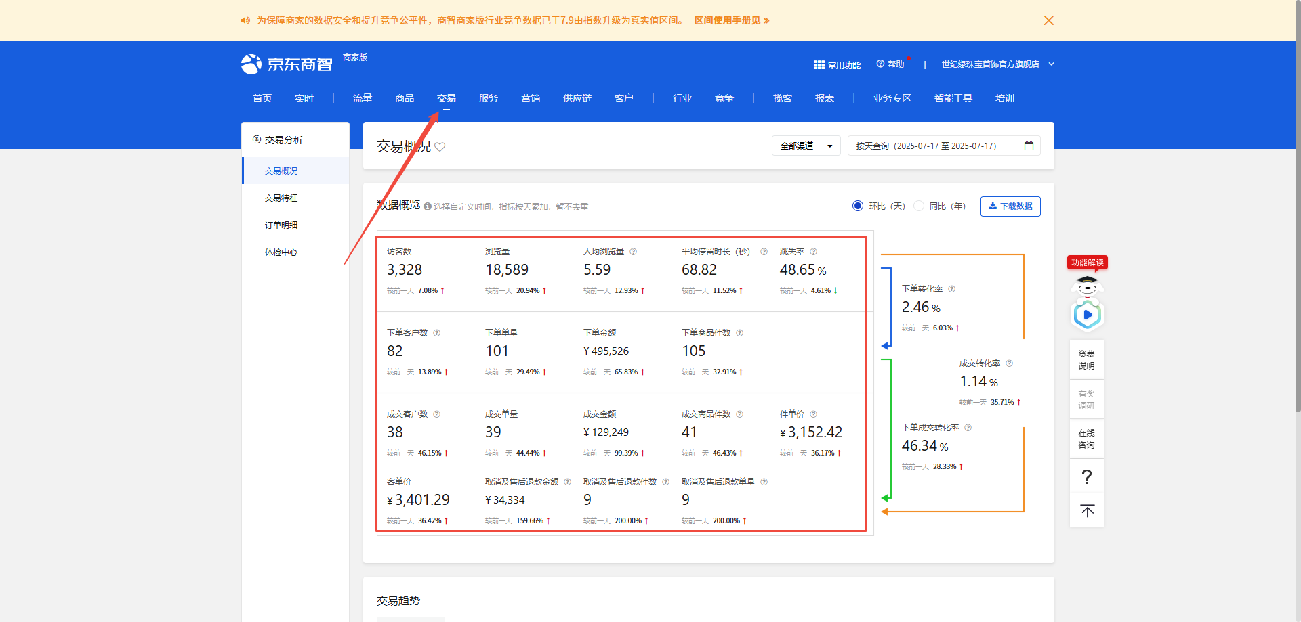1301x622 pixels.
Task: Expand the 全部渠道 channel dropdown
Action: coord(806,146)
